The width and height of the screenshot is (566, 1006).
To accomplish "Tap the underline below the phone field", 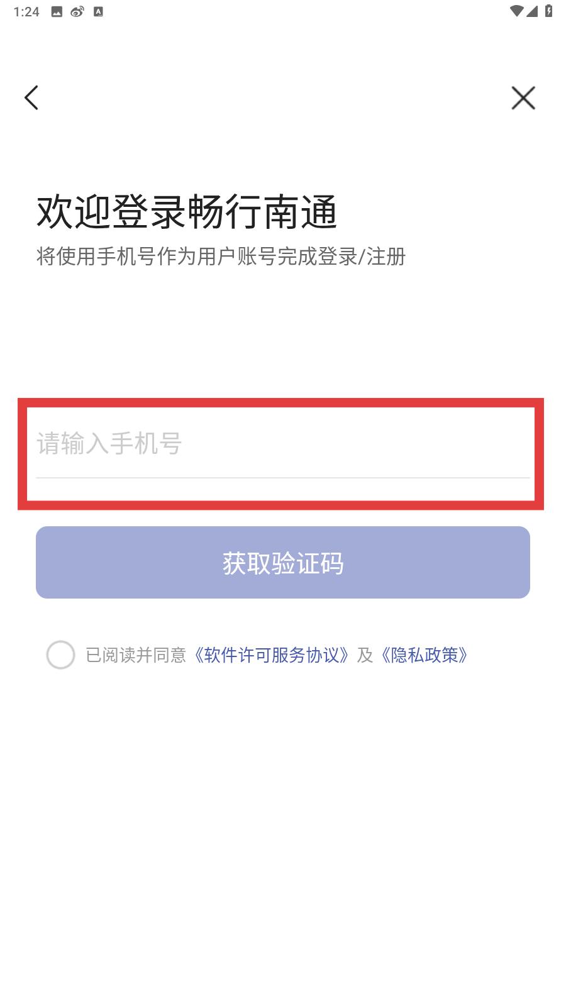I will tap(283, 478).
